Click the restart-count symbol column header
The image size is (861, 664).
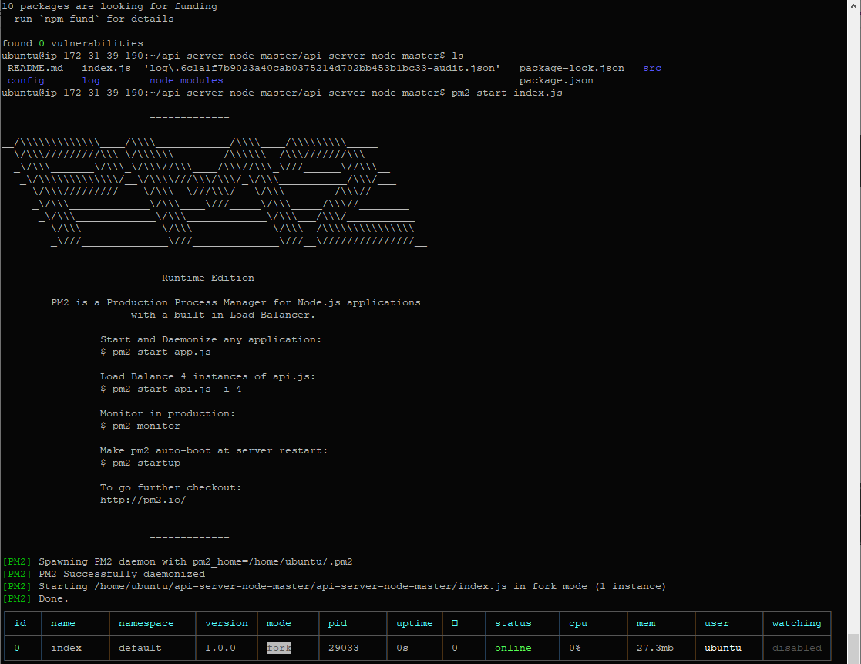[455, 623]
